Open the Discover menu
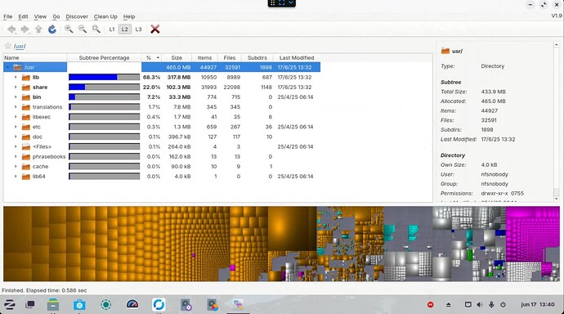This screenshot has height=314, width=564. click(77, 16)
